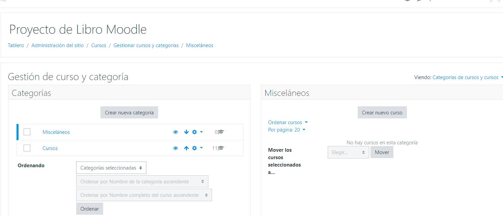The width and height of the screenshot is (503, 216).
Task: Open Misceláneos category in the list
Action: pos(56,132)
